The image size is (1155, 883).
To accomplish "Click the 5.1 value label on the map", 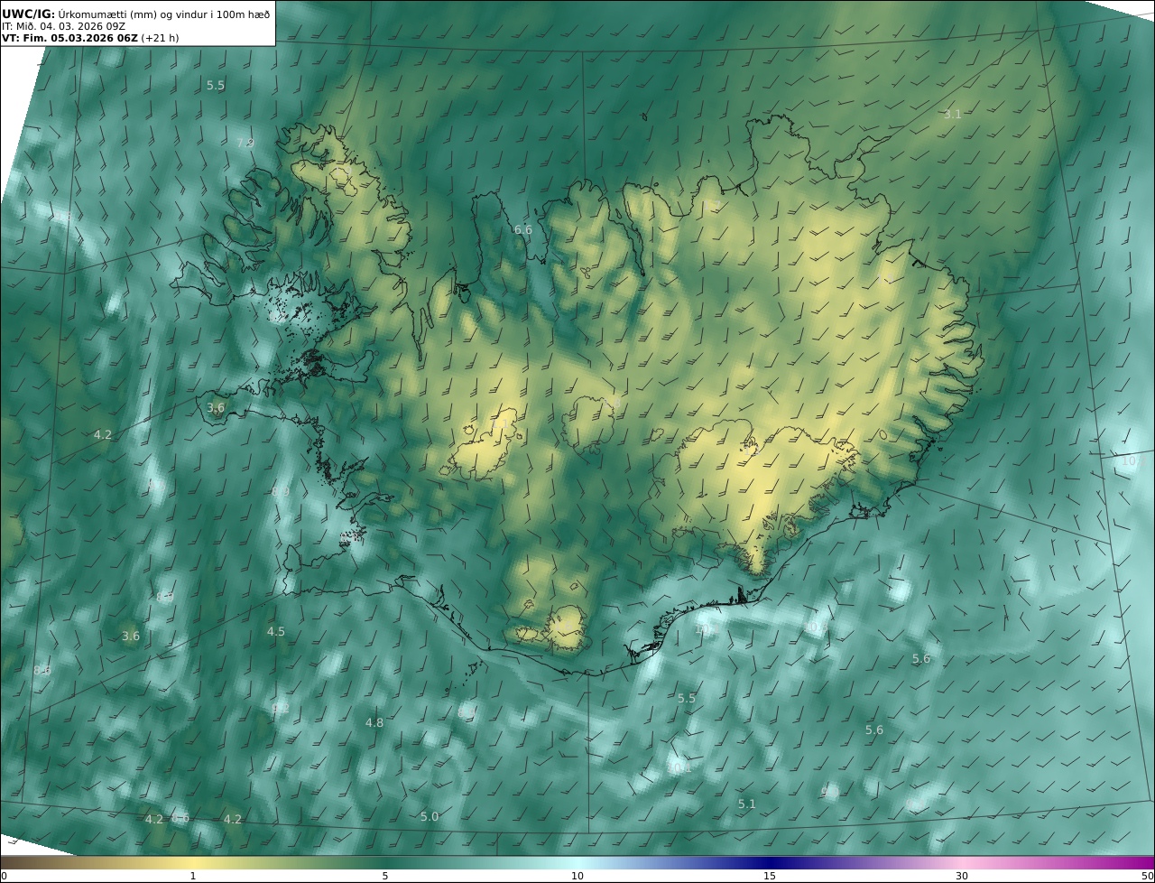I will click(747, 804).
